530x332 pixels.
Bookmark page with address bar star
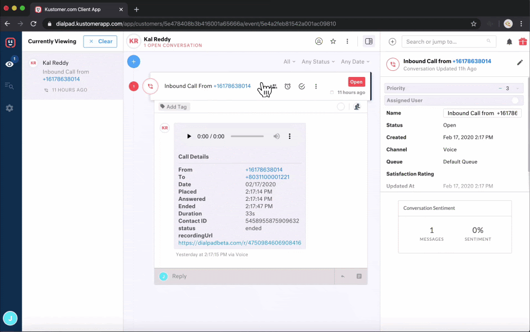coord(474,24)
